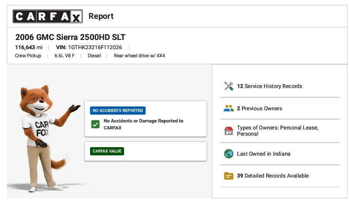349x201 pixels.
Task: Click the house owner-type icon
Action: pyautogui.click(x=229, y=131)
